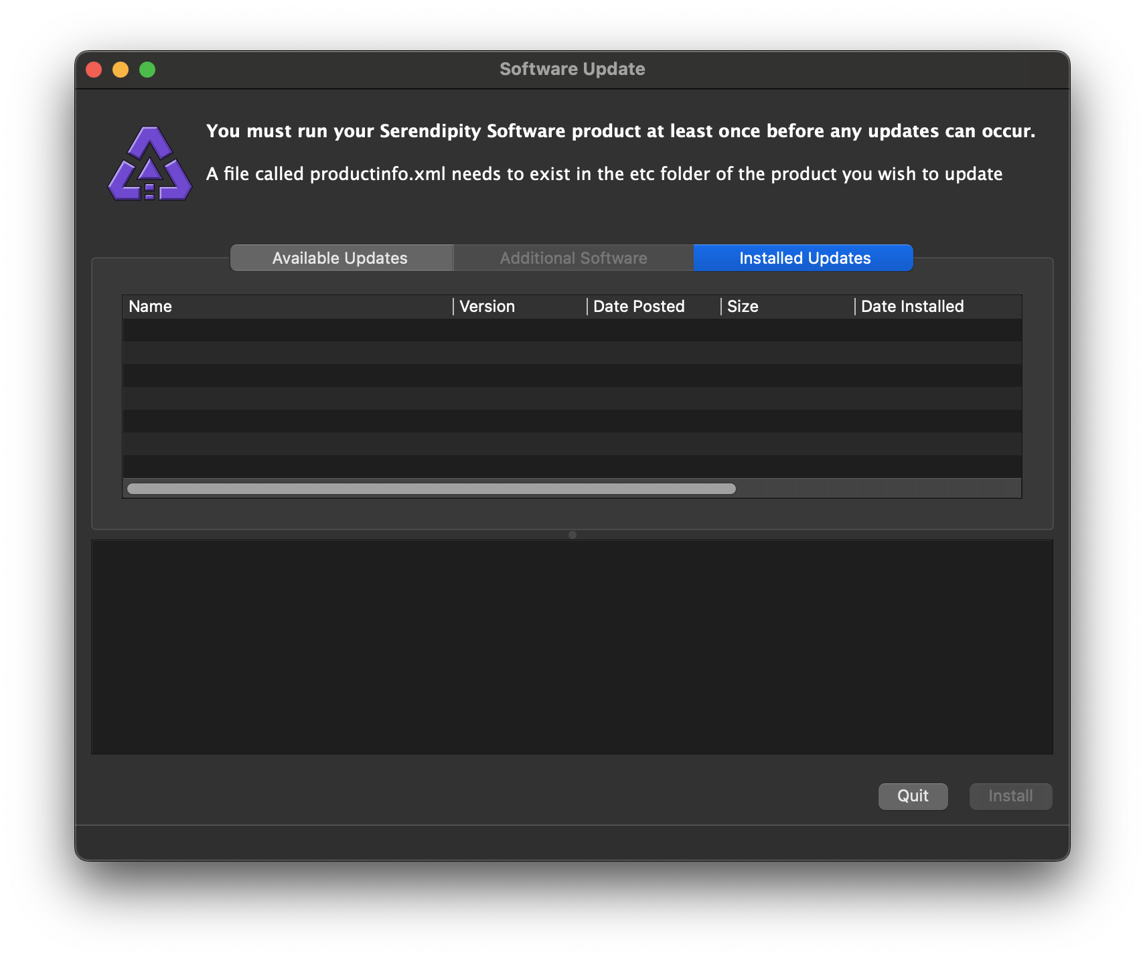Close the Software Update window
This screenshot has width=1145, height=960.
94,70
